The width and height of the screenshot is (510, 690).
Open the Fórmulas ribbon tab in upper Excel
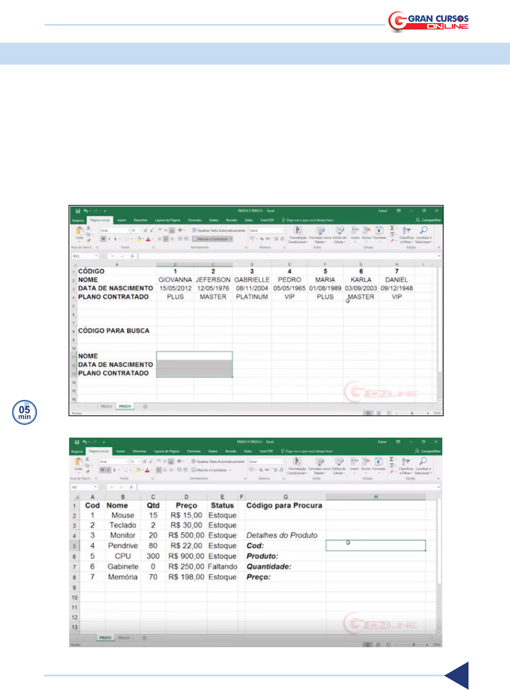(194, 220)
